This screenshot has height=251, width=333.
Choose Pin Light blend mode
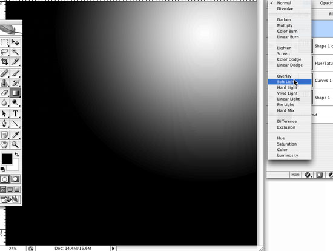[289, 105]
